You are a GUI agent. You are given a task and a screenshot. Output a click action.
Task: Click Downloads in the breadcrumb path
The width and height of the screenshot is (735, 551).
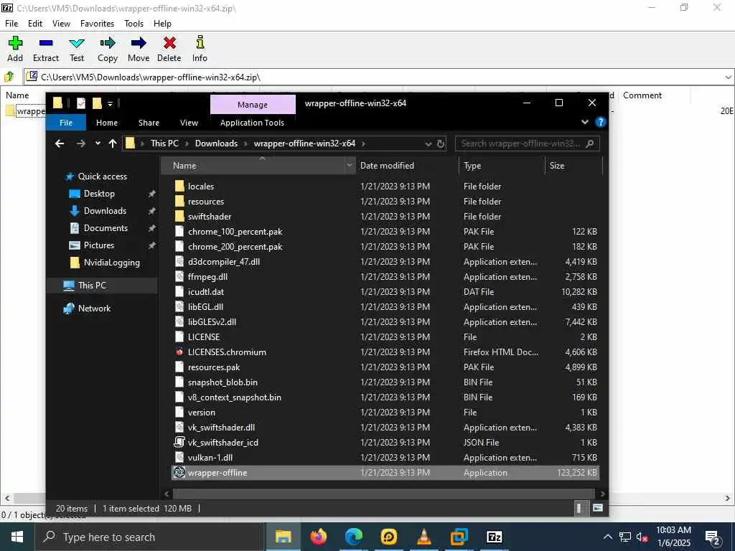[x=216, y=143]
